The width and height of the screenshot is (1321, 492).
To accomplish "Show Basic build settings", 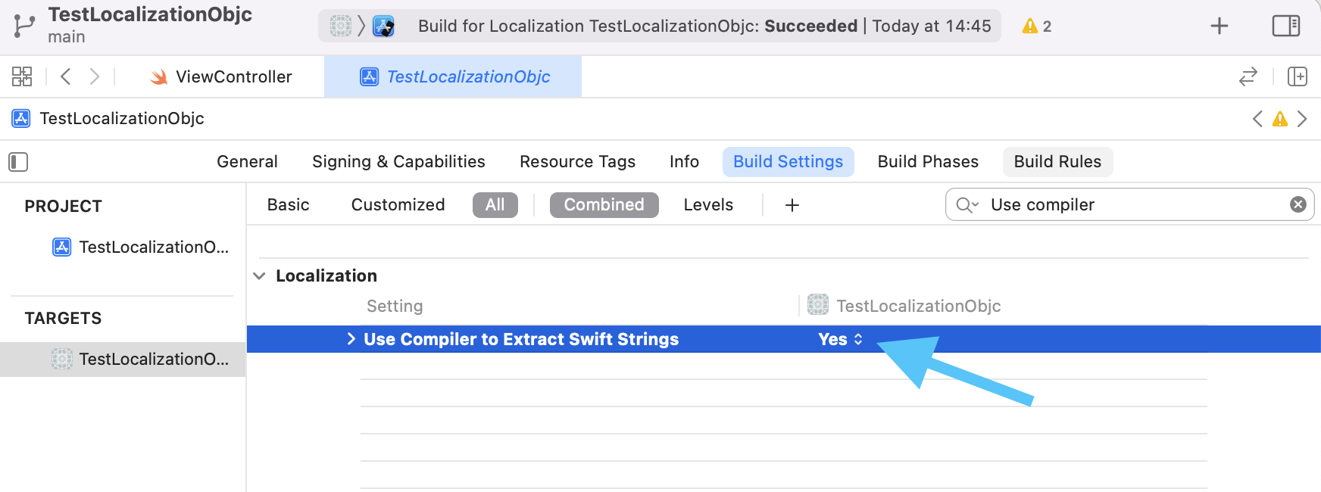I will [288, 205].
